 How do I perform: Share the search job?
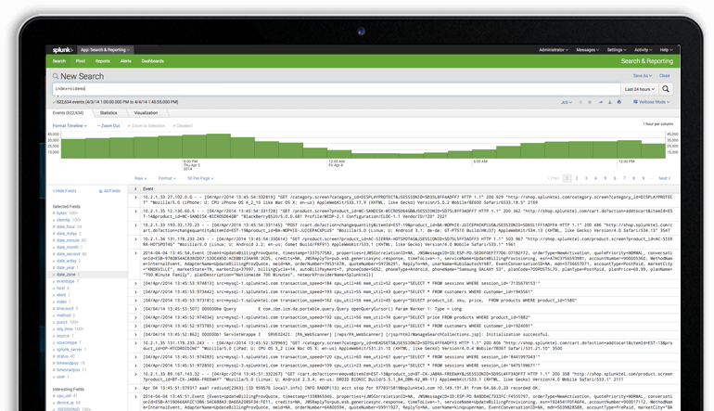tap(600, 102)
